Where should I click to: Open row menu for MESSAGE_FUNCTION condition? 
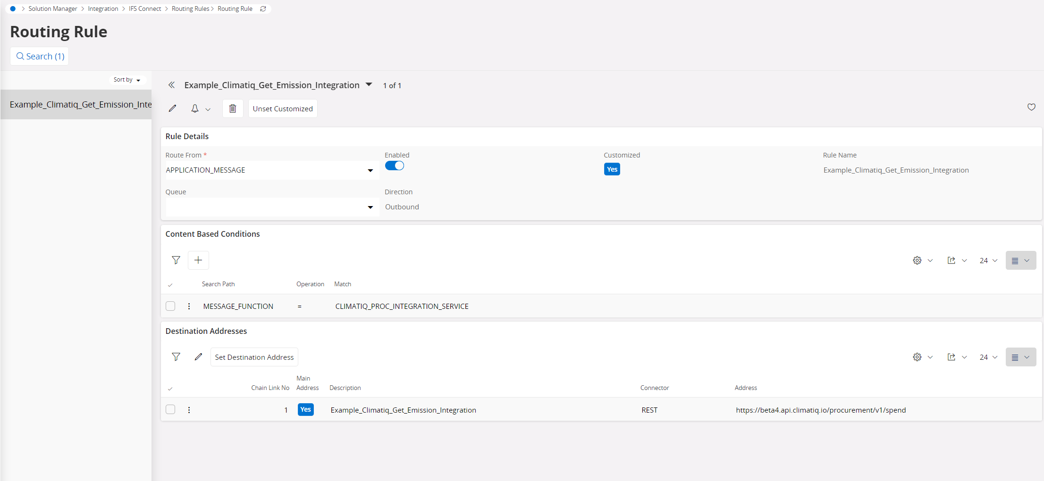click(x=189, y=306)
